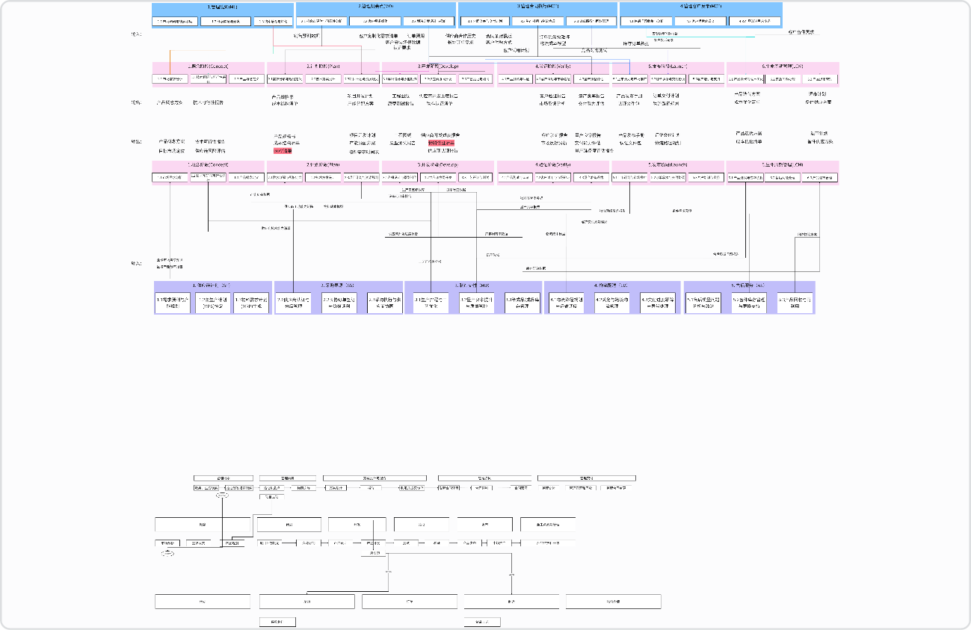Select box 2.2 in the purple row
Viewport: 971px width, 630px height.
point(339,302)
